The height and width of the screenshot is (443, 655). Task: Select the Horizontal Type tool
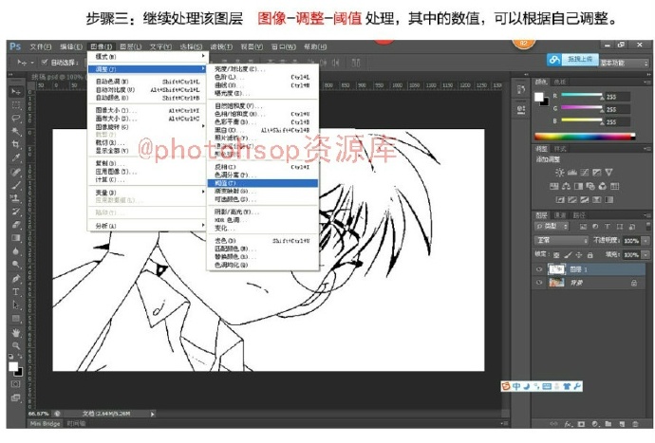(16, 292)
